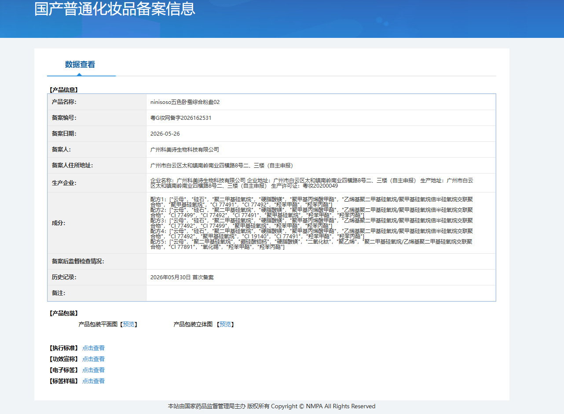Viewport: 564px width, 414px height.
Task: Select the page title 国产普通化妆品备案信息
Action: click(115, 9)
